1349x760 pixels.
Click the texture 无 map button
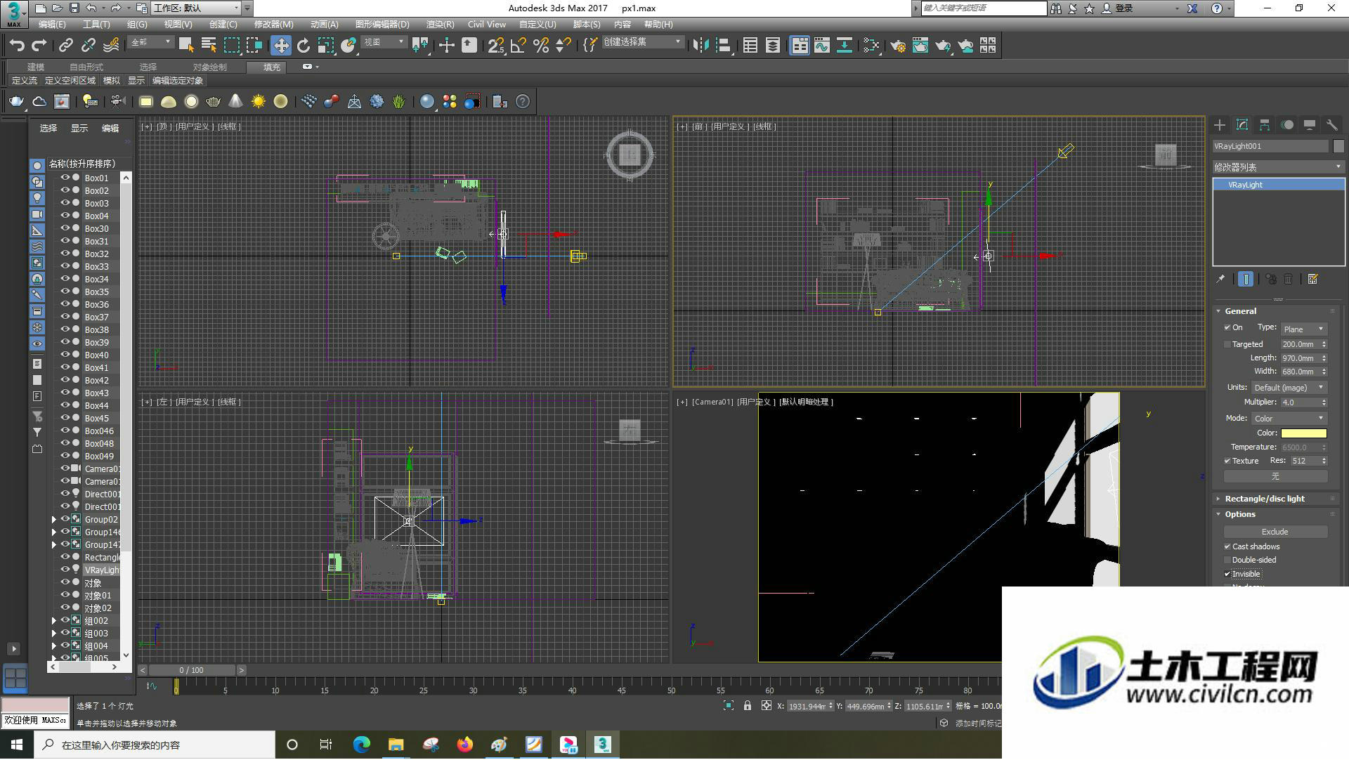click(x=1275, y=476)
